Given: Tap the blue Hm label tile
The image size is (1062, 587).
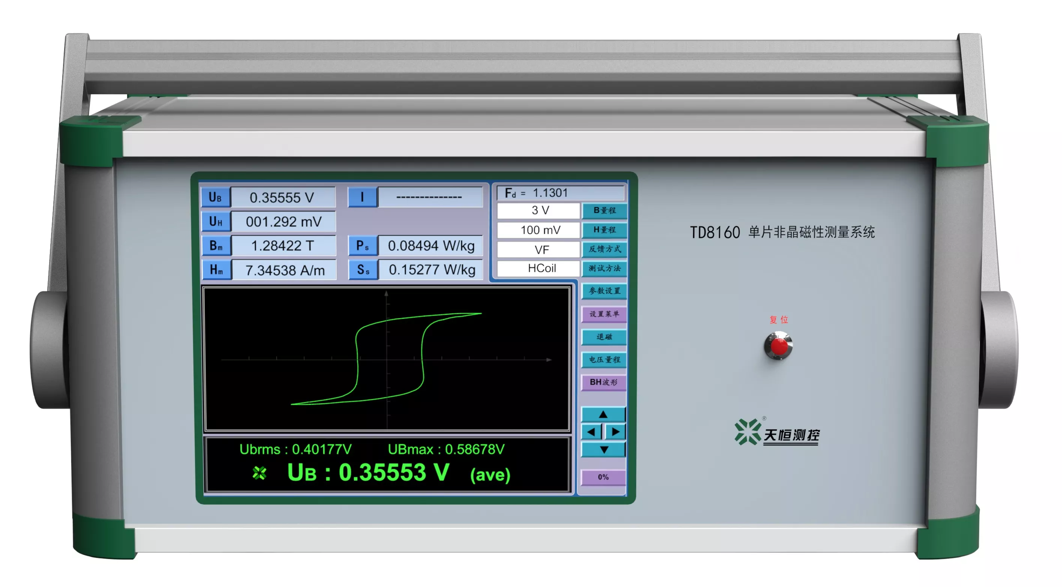Looking at the screenshot, I should click(x=217, y=270).
